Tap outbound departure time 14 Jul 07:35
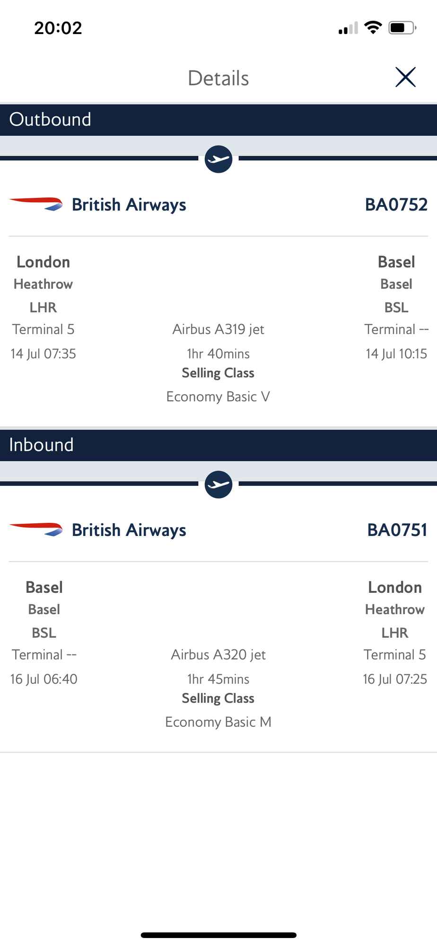This screenshot has height=947, width=437. (x=43, y=354)
